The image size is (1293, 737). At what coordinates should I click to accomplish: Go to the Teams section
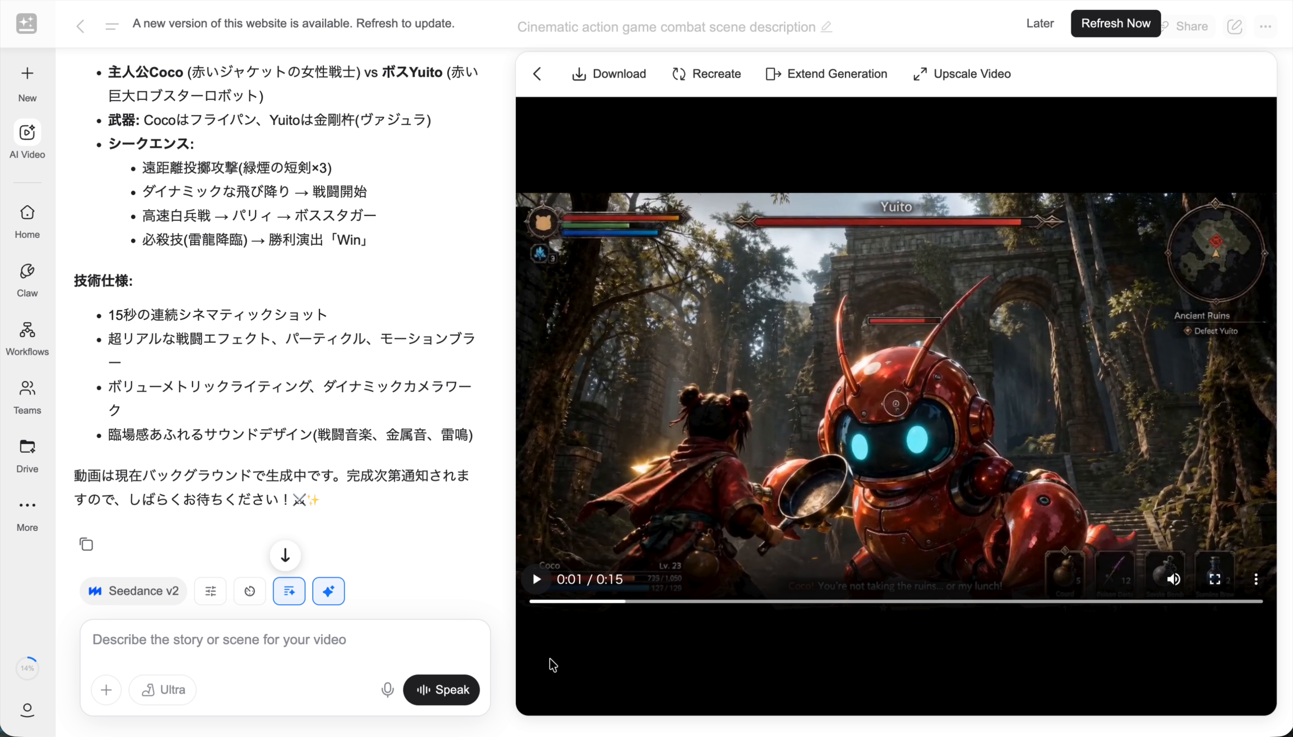point(27,395)
